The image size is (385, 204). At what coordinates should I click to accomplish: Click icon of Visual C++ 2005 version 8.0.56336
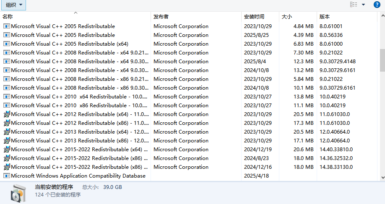coord(7,35)
